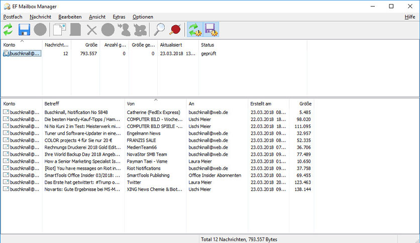Image resolution: width=420 pixels, height=243 pixels.
Task: Toggle the automatic refresh icon with gear
Action: point(195,30)
